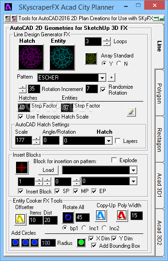Select Array Standard Y radio button
This screenshot has height=261, width=168.
(104, 63)
